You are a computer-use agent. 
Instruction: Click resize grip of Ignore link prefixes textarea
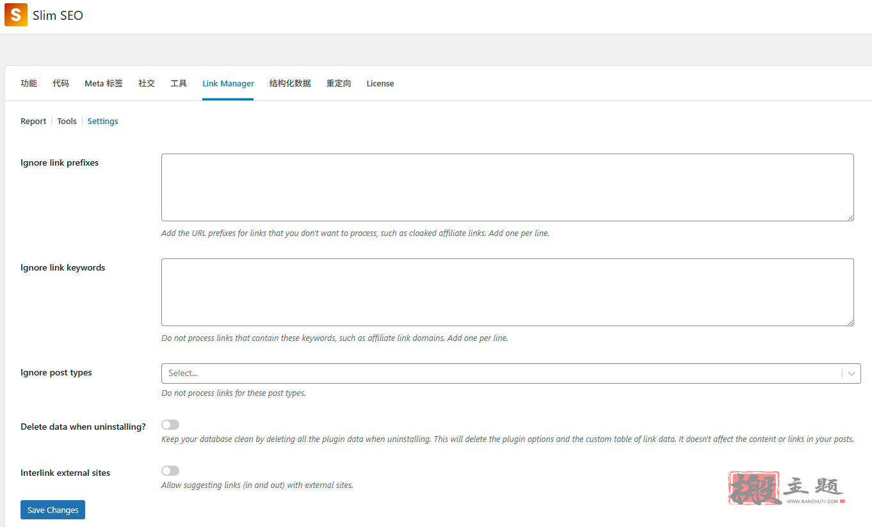tap(850, 217)
